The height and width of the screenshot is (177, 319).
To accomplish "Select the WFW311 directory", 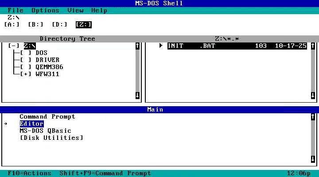I will click(x=47, y=74).
